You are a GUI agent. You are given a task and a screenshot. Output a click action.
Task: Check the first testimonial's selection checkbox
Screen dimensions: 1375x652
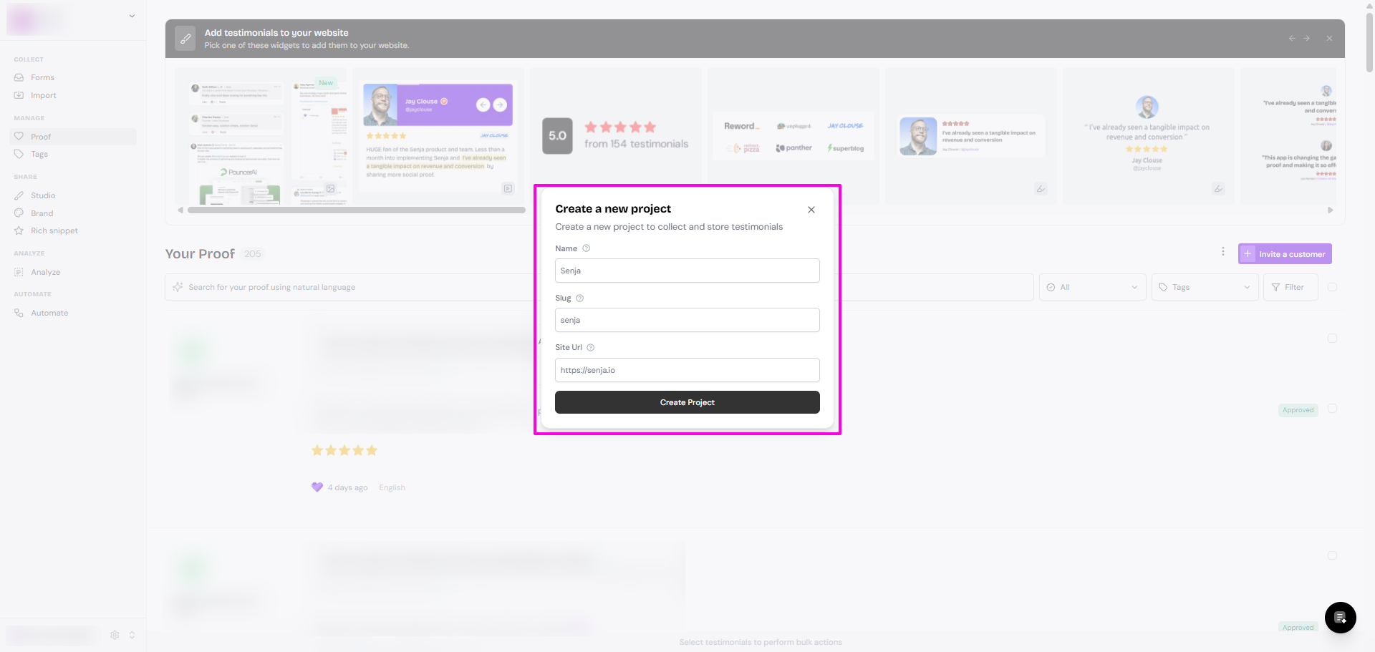tap(1332, 339)
